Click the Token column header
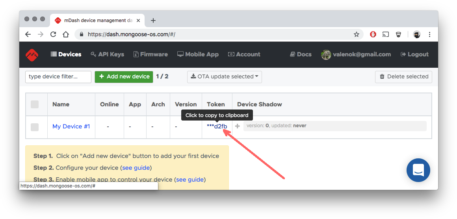The width and height of the screenshot is (457, 219). (x=216, y=104)
